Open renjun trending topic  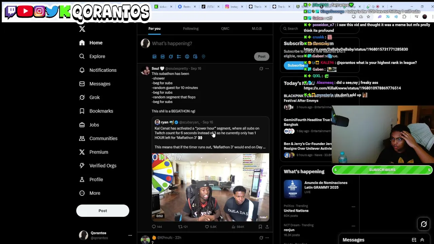[289, 230]
